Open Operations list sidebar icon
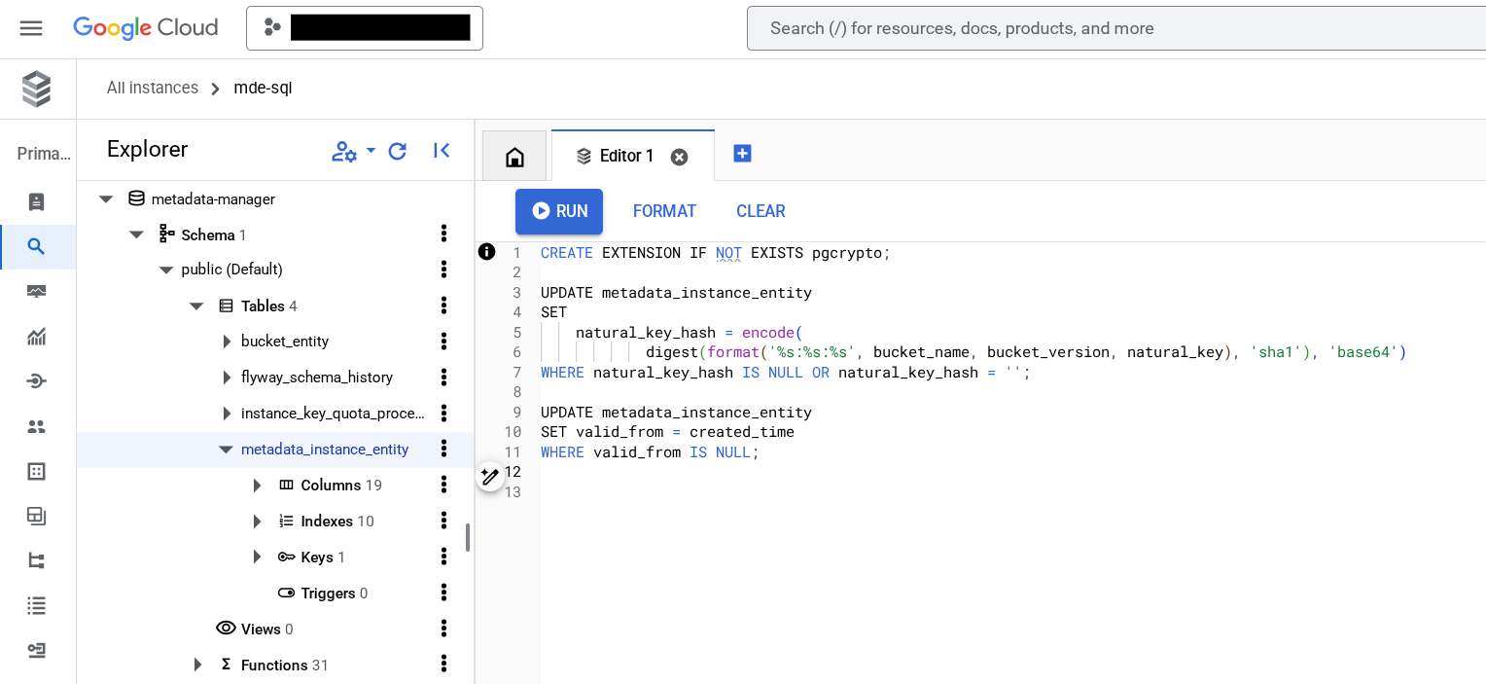This screenshot has width=1486, height=684. pos(37,605)
